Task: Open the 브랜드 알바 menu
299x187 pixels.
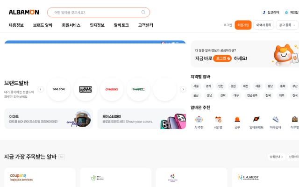Action: (x=43, y=25)
